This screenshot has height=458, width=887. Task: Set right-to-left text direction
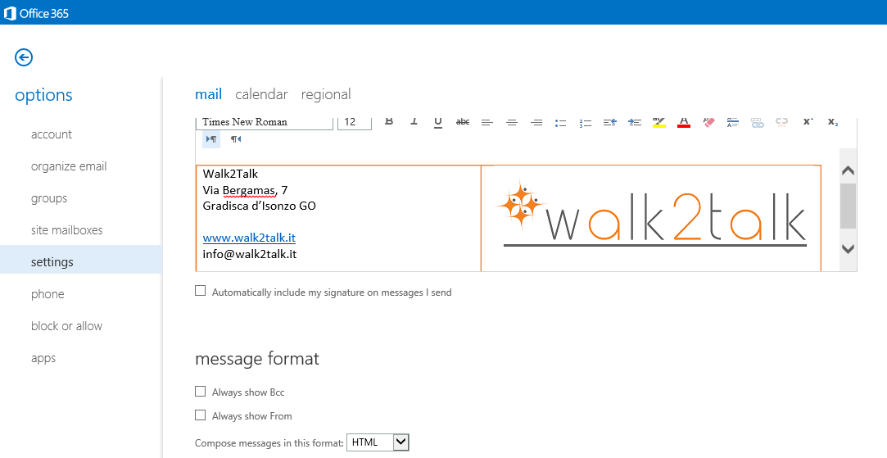236,138
